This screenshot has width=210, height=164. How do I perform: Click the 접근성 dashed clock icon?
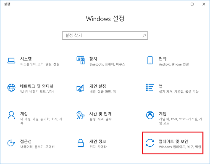coord(11,143)
